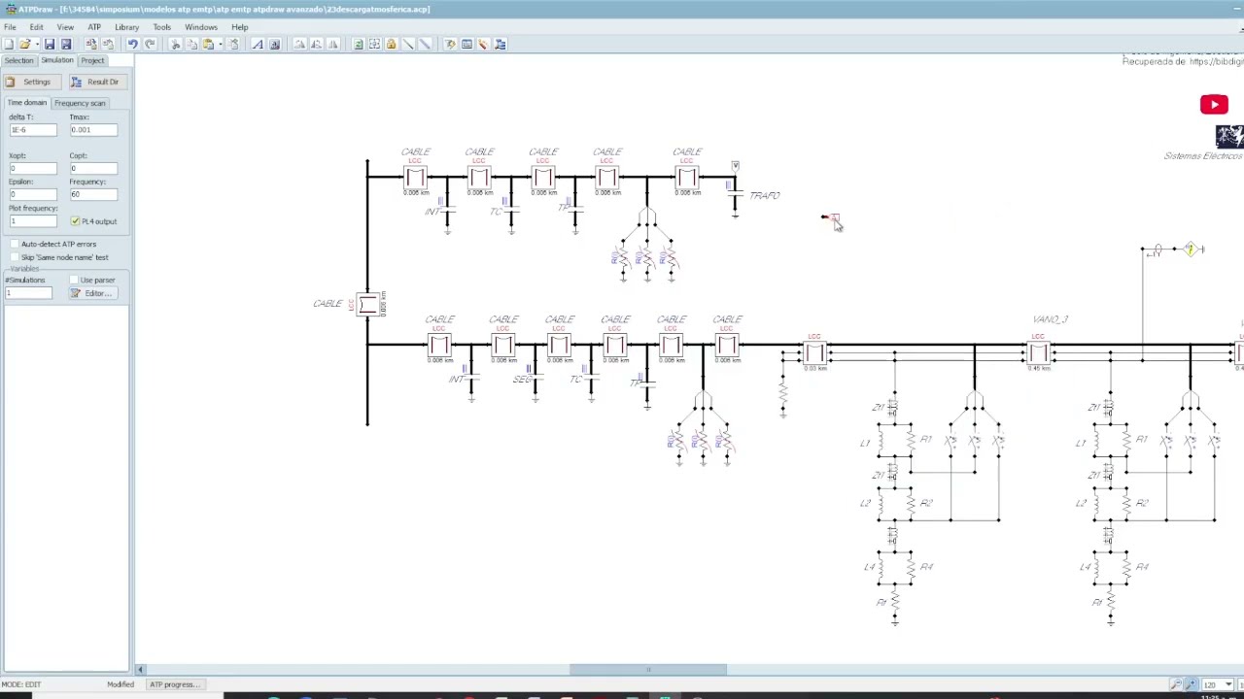Click the Tmax input field
The image size is (1244, 699).
click(93, 130)
